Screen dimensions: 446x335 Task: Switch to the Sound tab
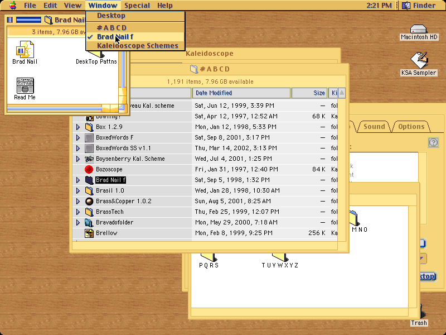[x=374, y=127]
